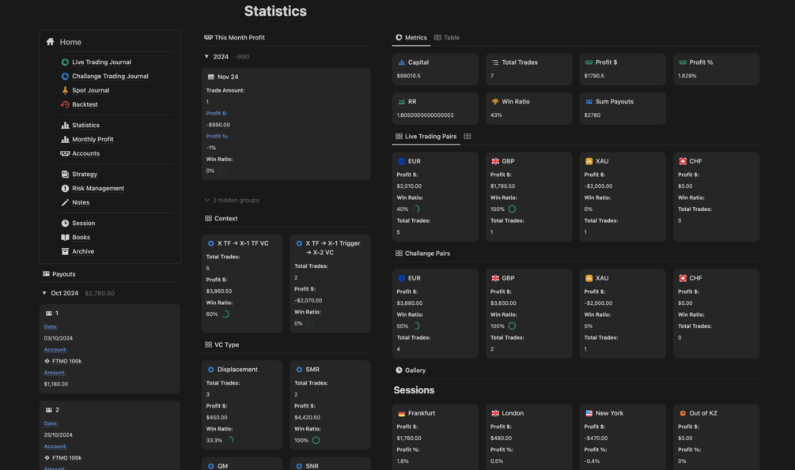795x470 pixels.
Task: Open Risk Management page
Action: coord(98,189)
